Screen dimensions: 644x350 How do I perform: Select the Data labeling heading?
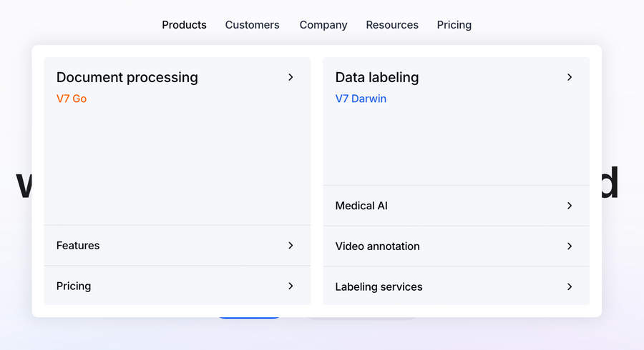pos(377,77)
